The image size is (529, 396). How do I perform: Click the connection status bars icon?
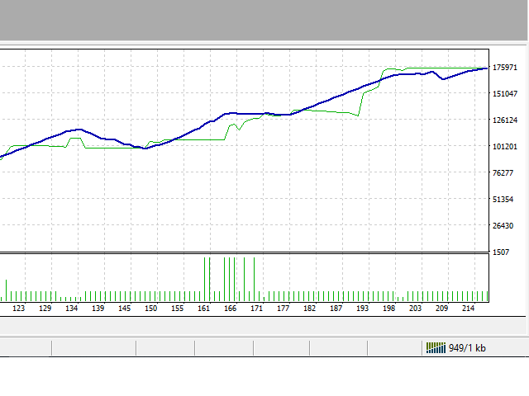pos(436,348)
